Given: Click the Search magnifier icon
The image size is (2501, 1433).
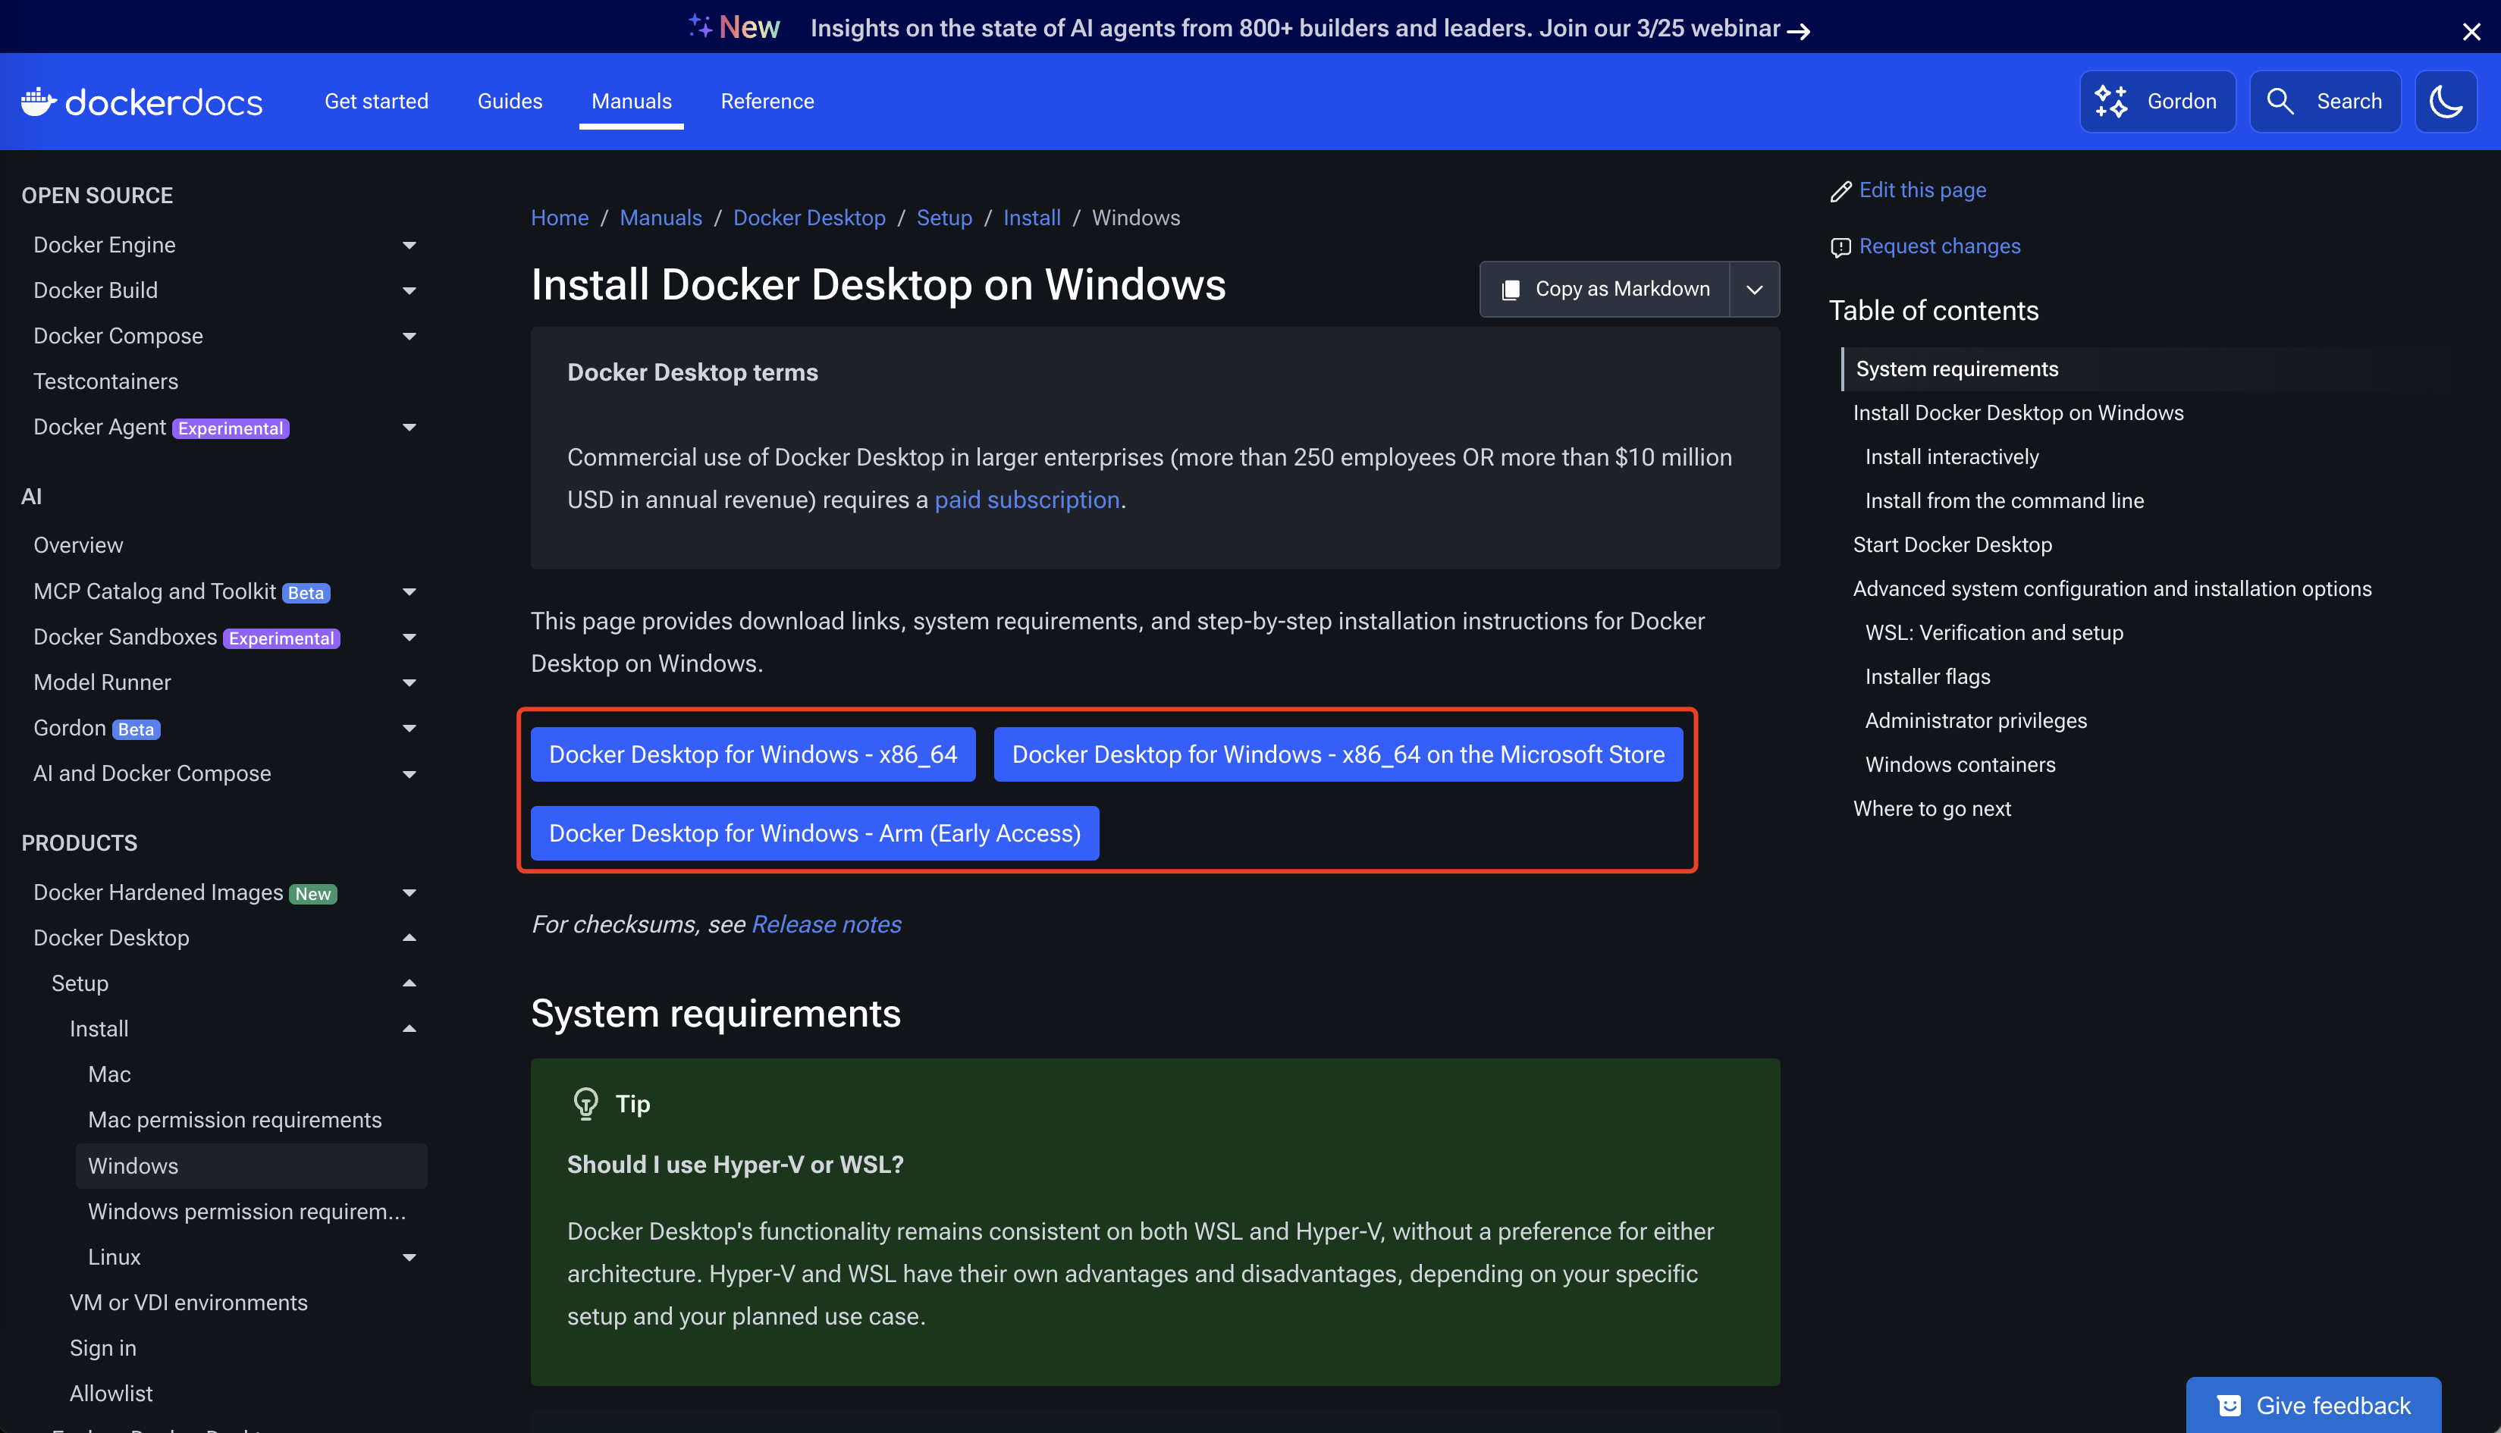Looking at the screenshot, I should (2280, 102).
